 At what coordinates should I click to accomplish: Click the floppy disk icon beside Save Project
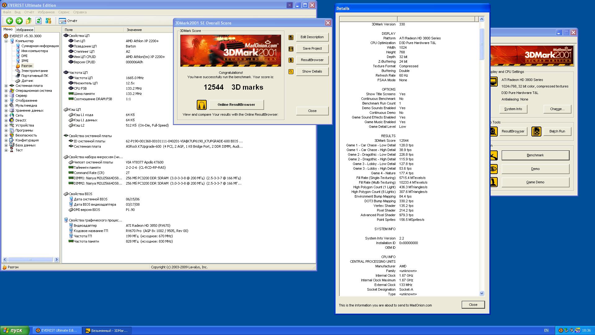[291, 49]
